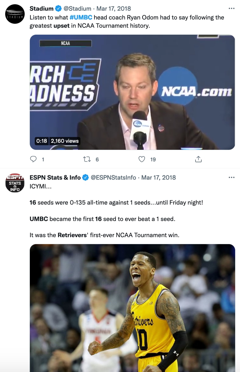Open the @ESPNStatsInfo handle link
This screenshot has width=240, height=372.
[x=113, y=177]
